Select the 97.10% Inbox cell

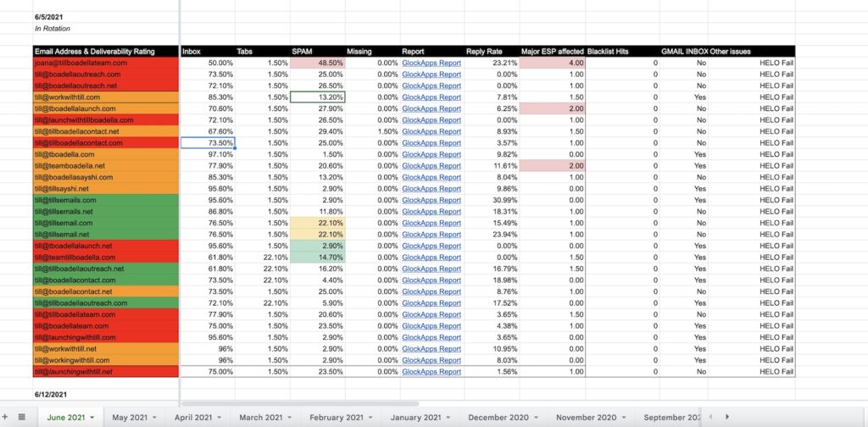pyautogui.click(x=208, y=154)
